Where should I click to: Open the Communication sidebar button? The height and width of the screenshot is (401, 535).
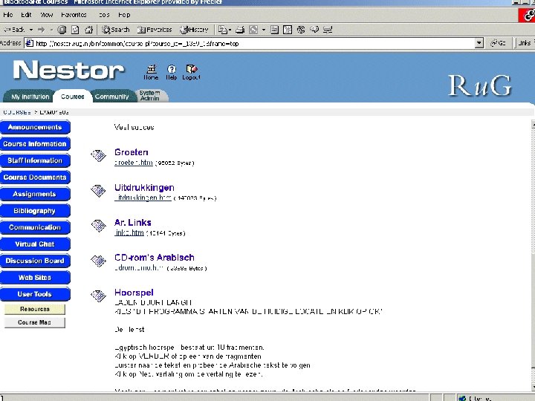click(35, 227)
